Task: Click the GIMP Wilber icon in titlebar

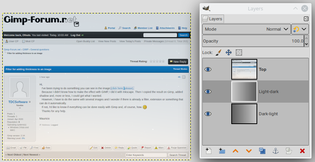Action: point(206,8)
